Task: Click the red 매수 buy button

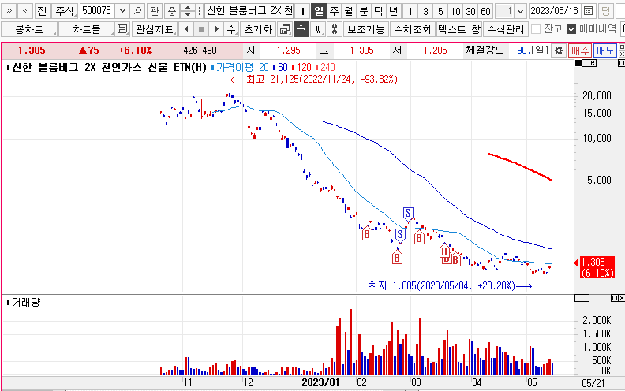Action: (x=580, y=50)
